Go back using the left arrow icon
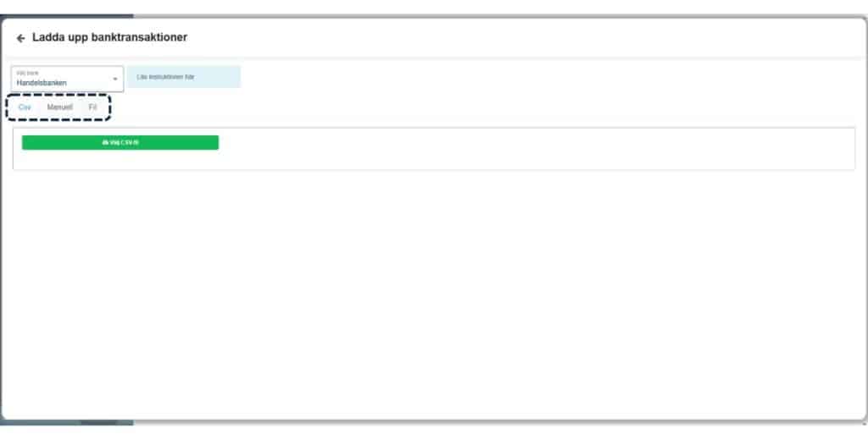 (21, 38)
